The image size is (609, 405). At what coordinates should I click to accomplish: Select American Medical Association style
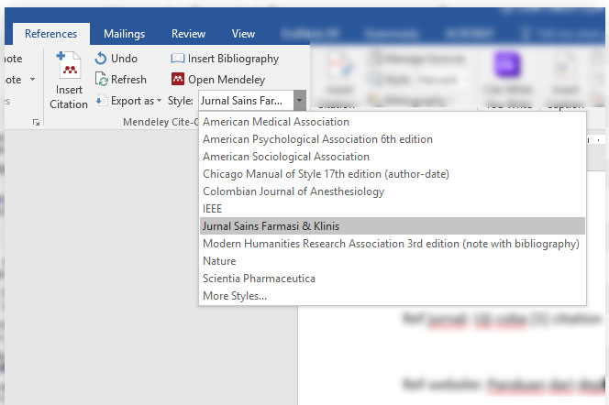(275, 122)
